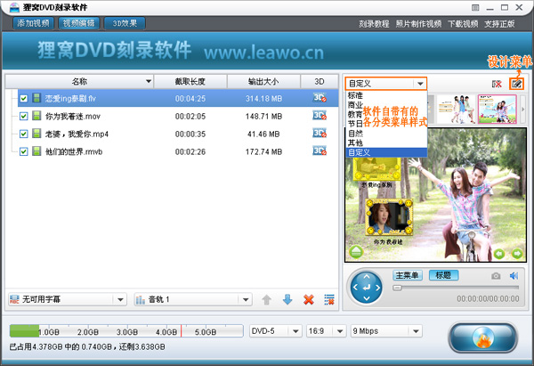
Task: Click the playback progress slider
Action: point(456,288)
